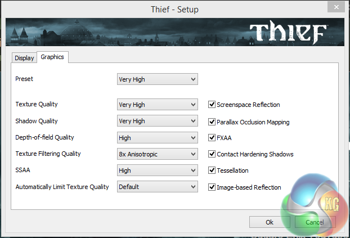Open the Preset dropdown
This screenshot has width=350, height=238.
click(158, 79)
